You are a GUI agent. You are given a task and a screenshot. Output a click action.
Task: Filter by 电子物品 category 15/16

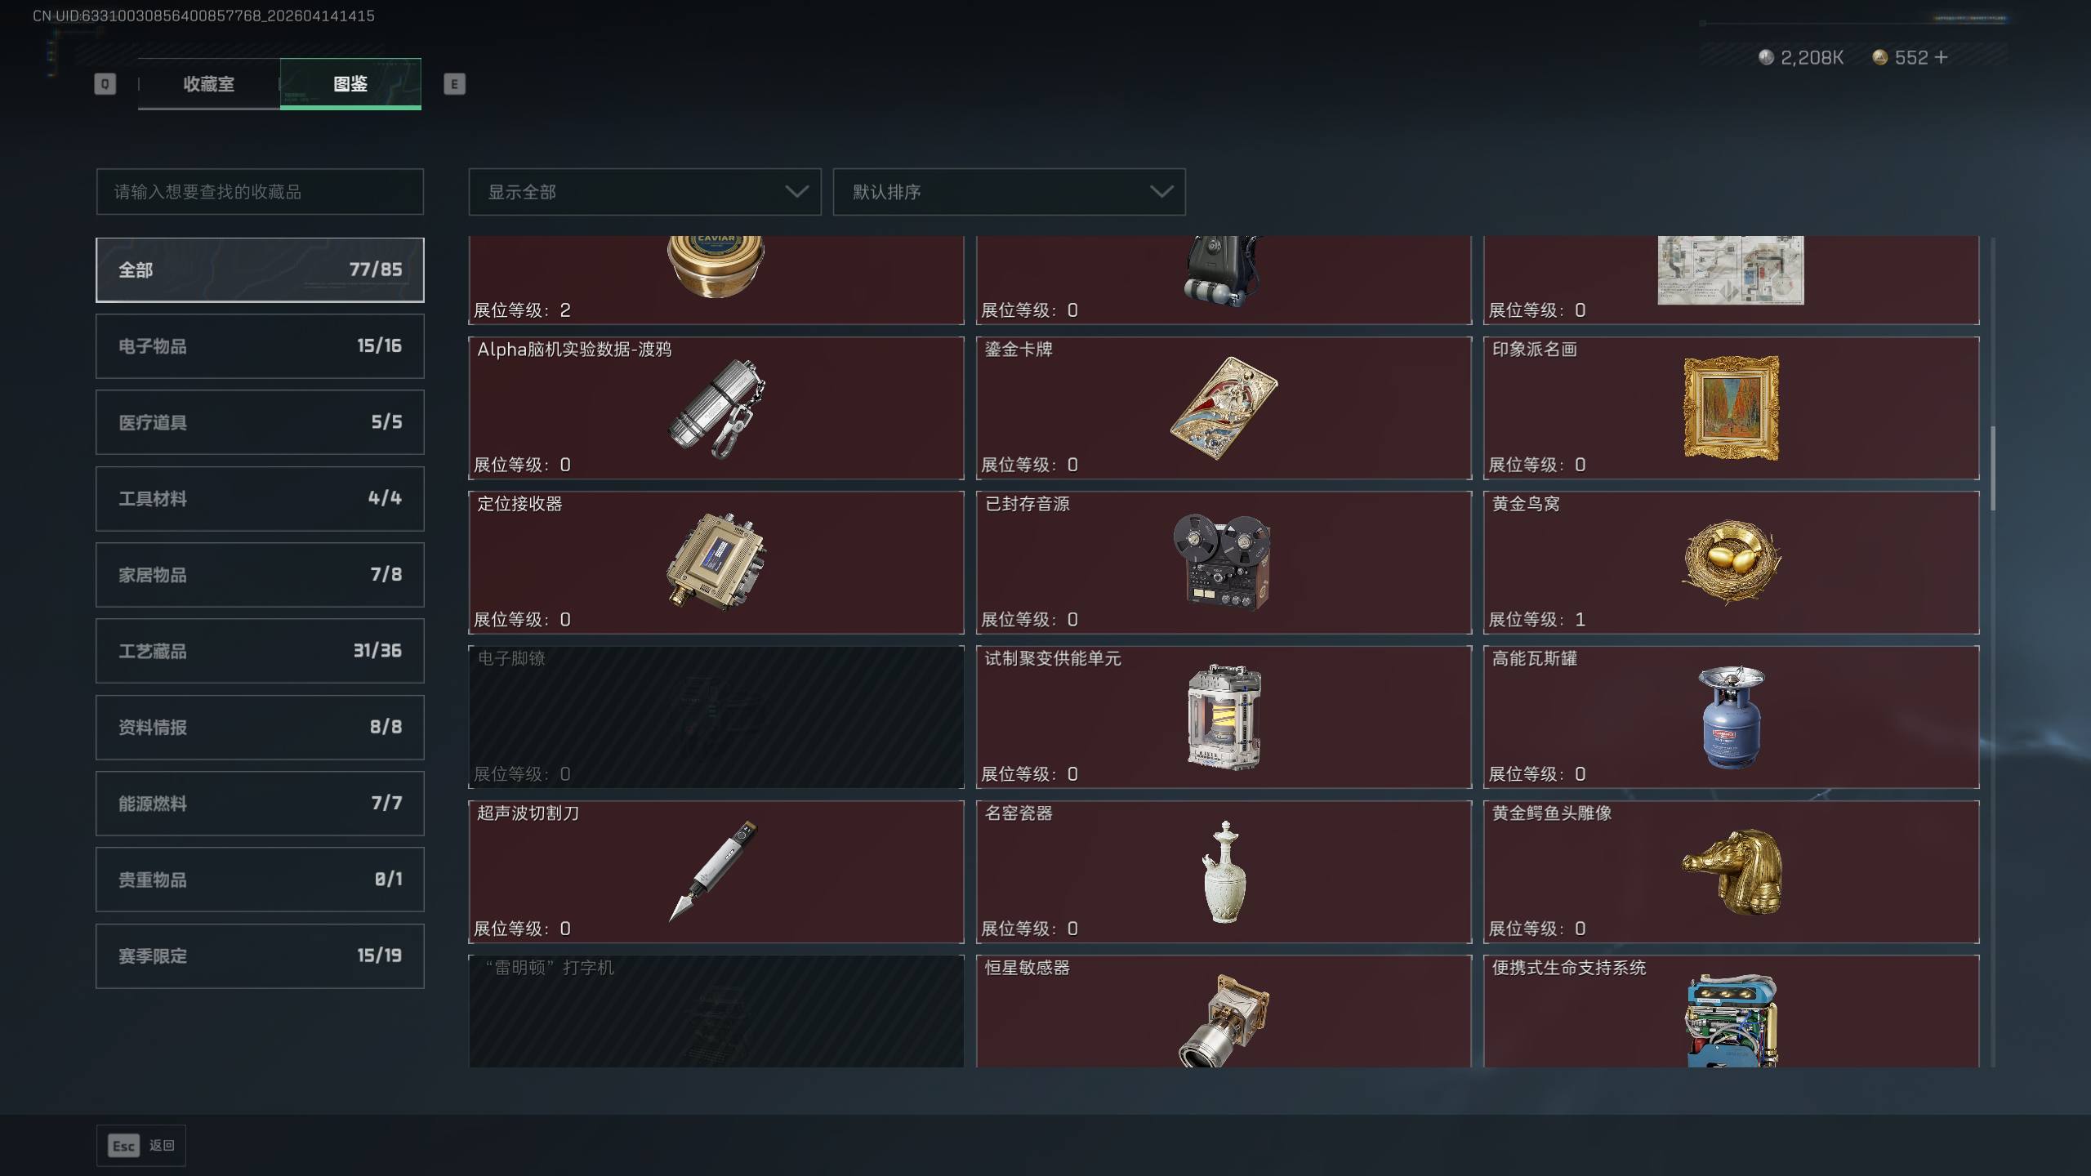point(260,346)
